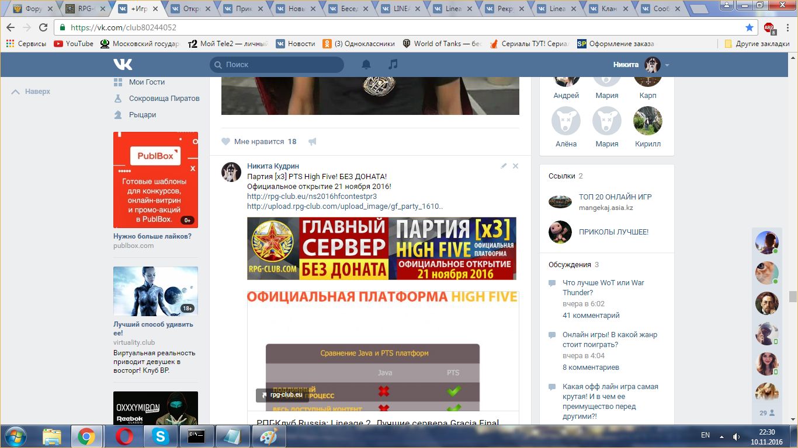Image resolution: width=798 pixels, height=448 pixels.
Task: Open 41 комментарий in the discussion
Action: [591, 316]
